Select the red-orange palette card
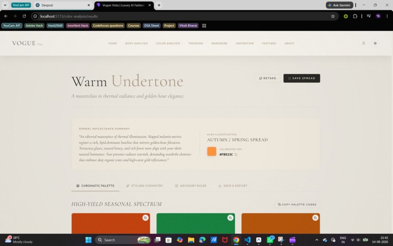 coord(111,224)
